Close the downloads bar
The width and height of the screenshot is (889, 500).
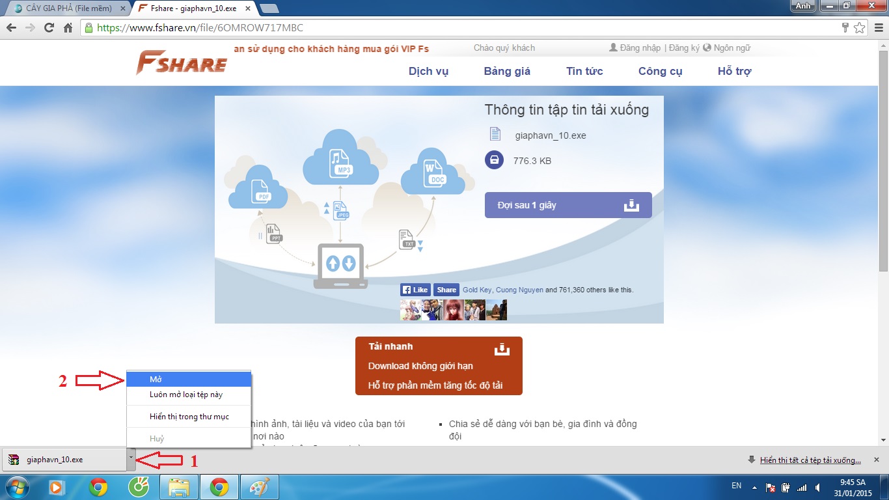(876, 460)
